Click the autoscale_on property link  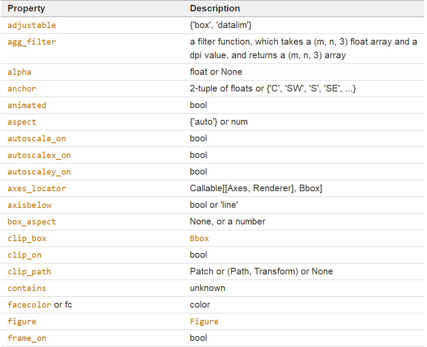pos(37,139)
